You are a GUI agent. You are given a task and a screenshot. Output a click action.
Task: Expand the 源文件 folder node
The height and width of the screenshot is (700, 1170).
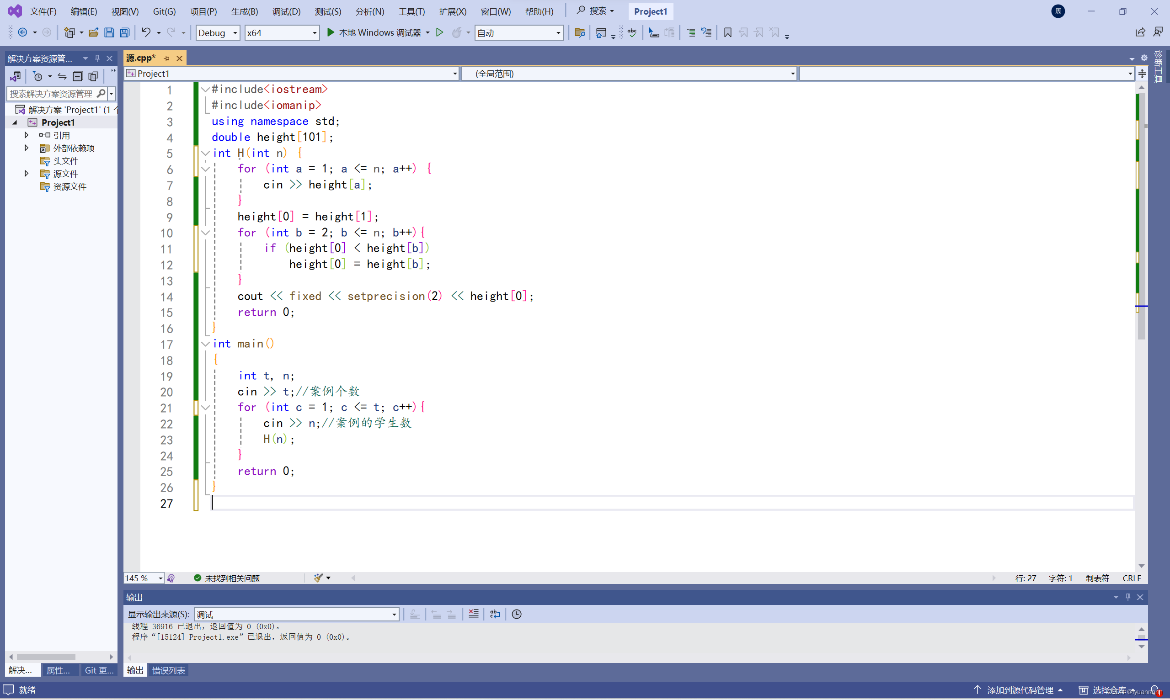tap(27, 174)
